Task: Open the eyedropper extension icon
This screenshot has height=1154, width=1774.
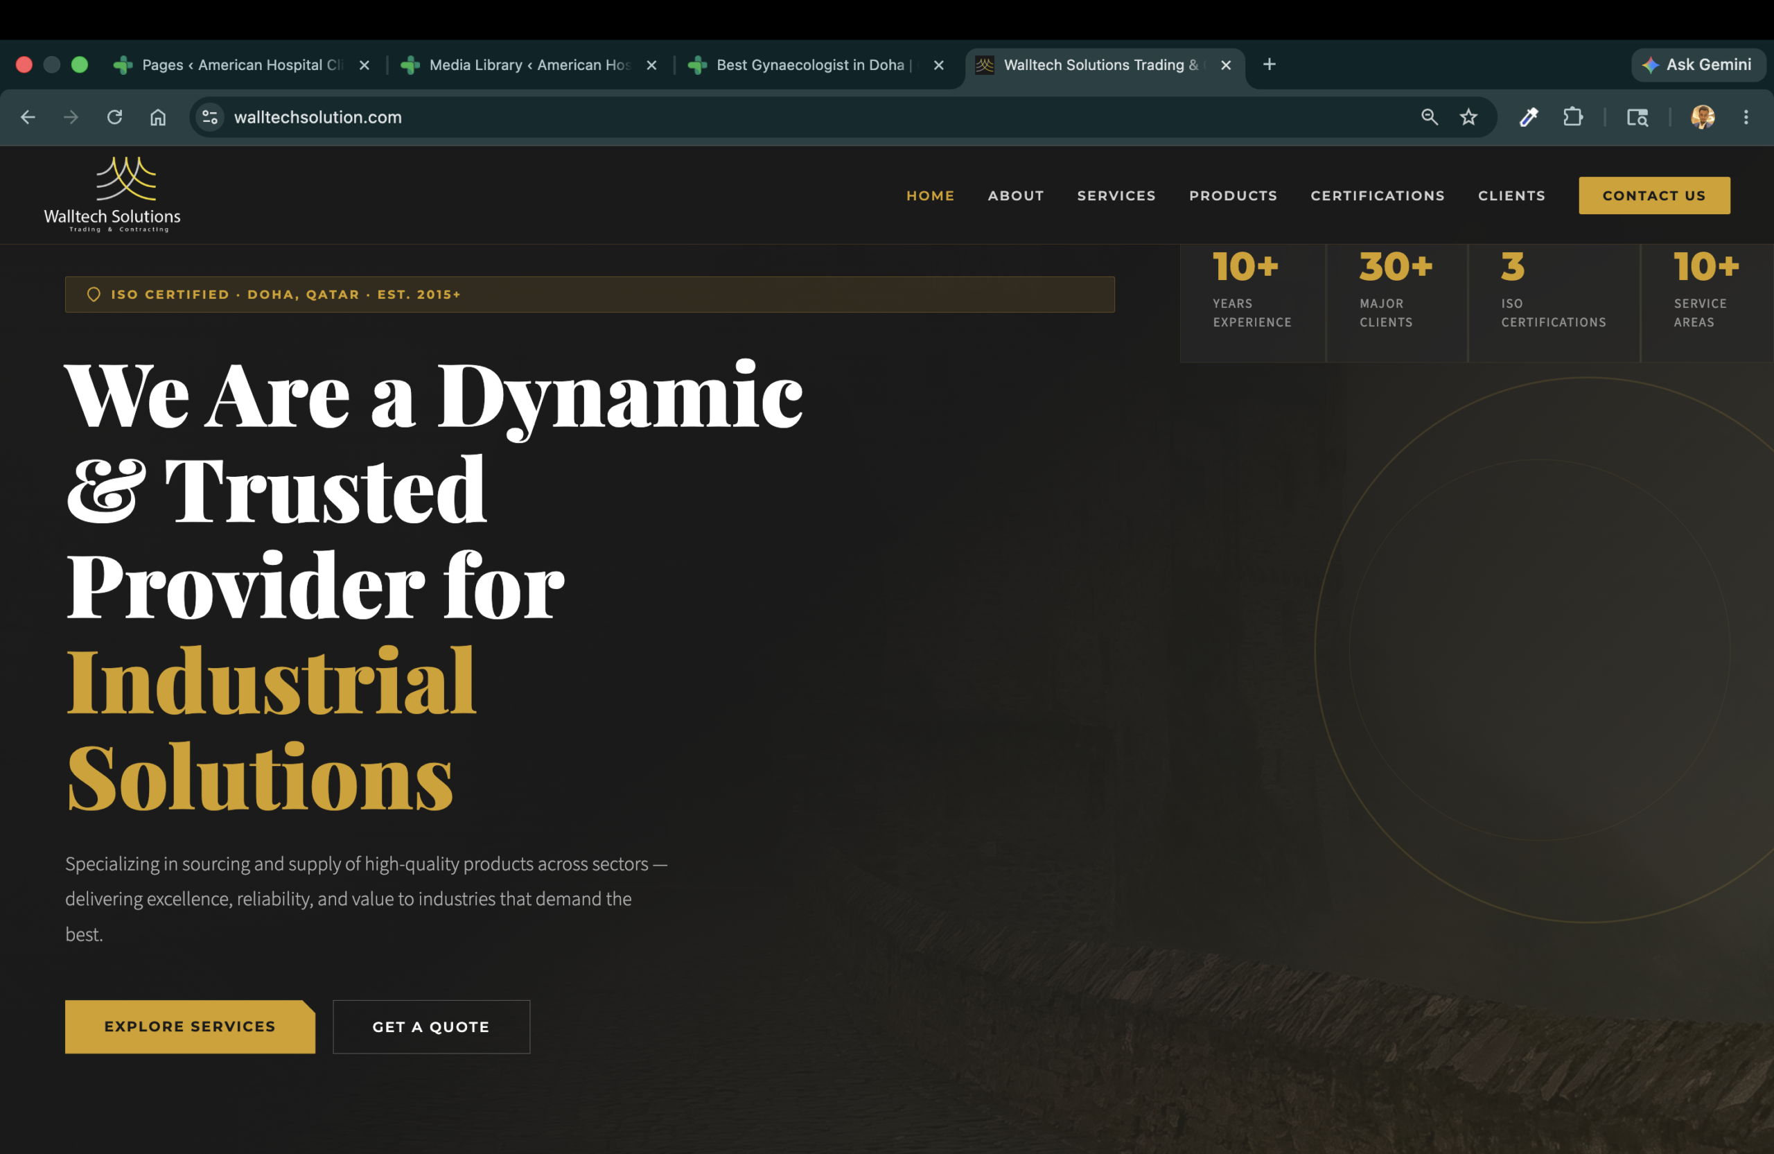Action: click(x=1529, y=117)
